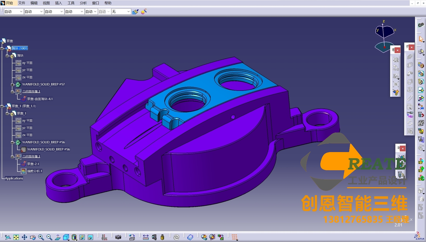The width and height of the screenshot is (426, 242).
Task: Toggle the Hide/Show icon in bottom toolbar
Action: click(x=82, y=237)
